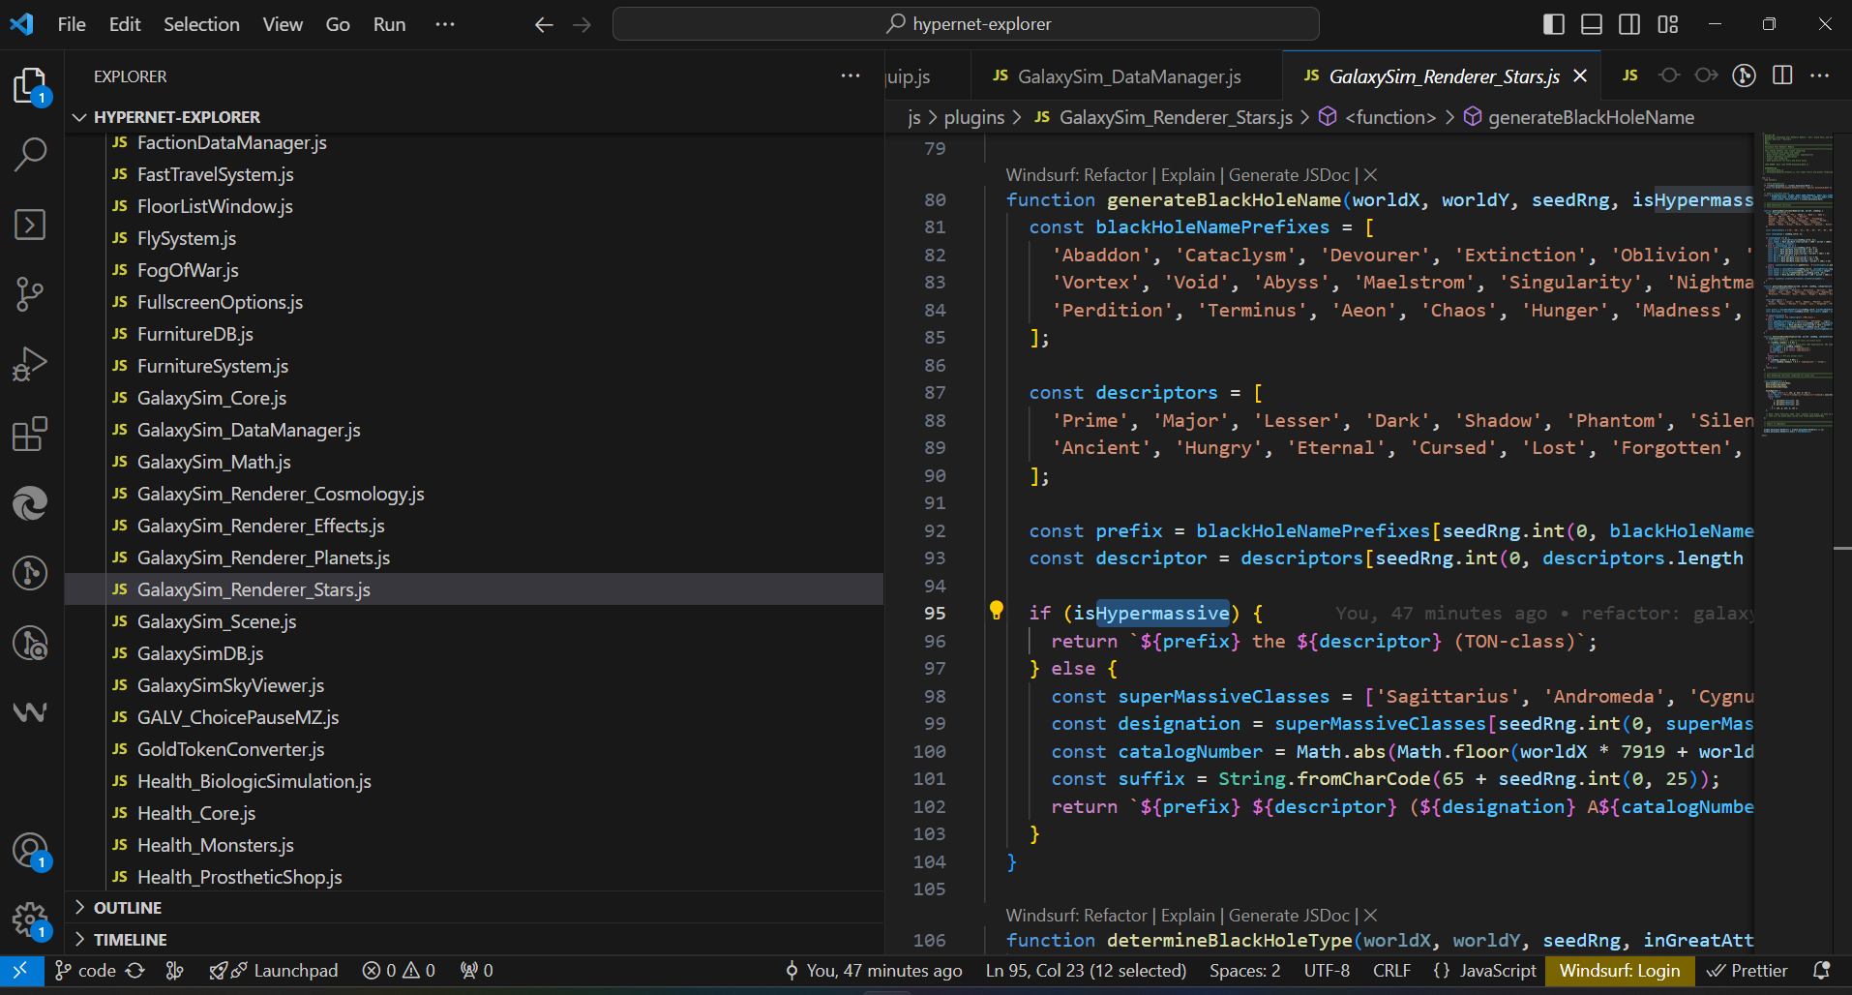1852x995 pixels.
Task: Show the commit graph from status bar
Action: [x=175, y=971]
